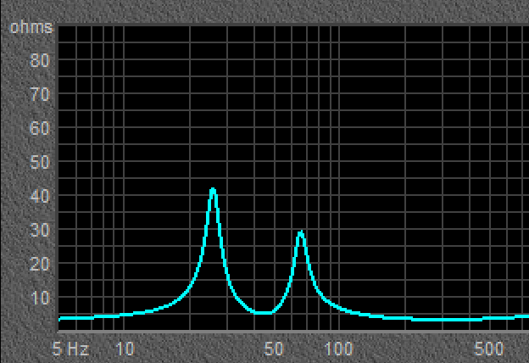Click the 60 ohms axis value
The width and height of the screenshot is (529, 363).
click(40, 129)
